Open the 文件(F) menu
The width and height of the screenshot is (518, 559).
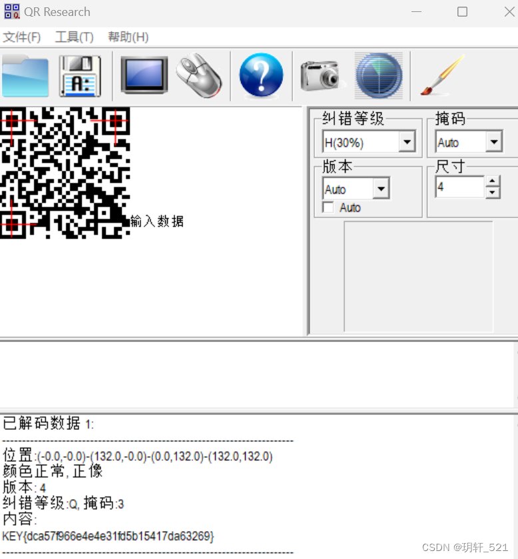pos(22,37)
